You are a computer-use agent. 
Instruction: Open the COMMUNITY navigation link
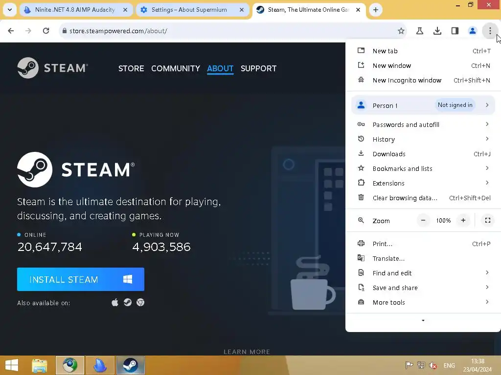pyautogui.click(x=176, y=68)
